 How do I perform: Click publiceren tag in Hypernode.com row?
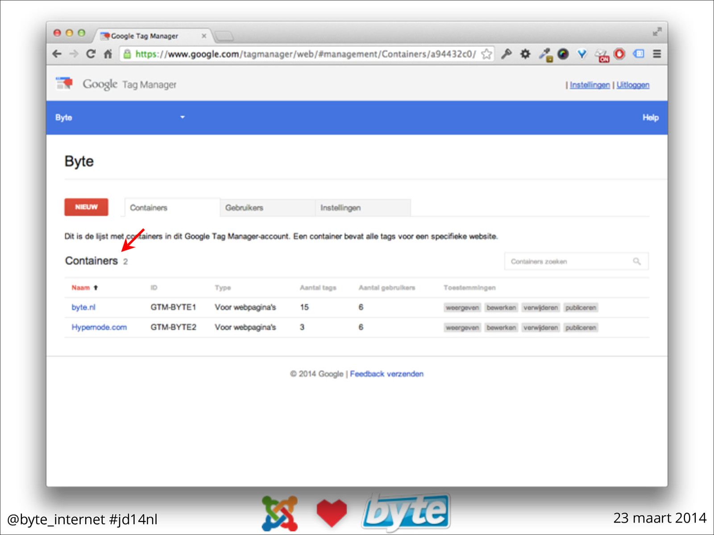click(x=581, y=328)
